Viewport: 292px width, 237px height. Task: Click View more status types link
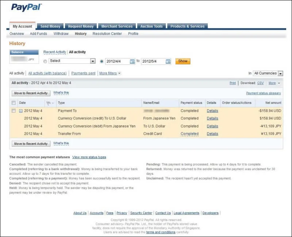click(x=89, y=157)
